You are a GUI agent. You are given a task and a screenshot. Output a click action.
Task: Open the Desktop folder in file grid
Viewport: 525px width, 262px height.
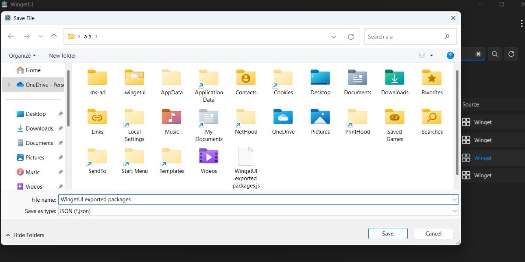[x=320, y=83]
